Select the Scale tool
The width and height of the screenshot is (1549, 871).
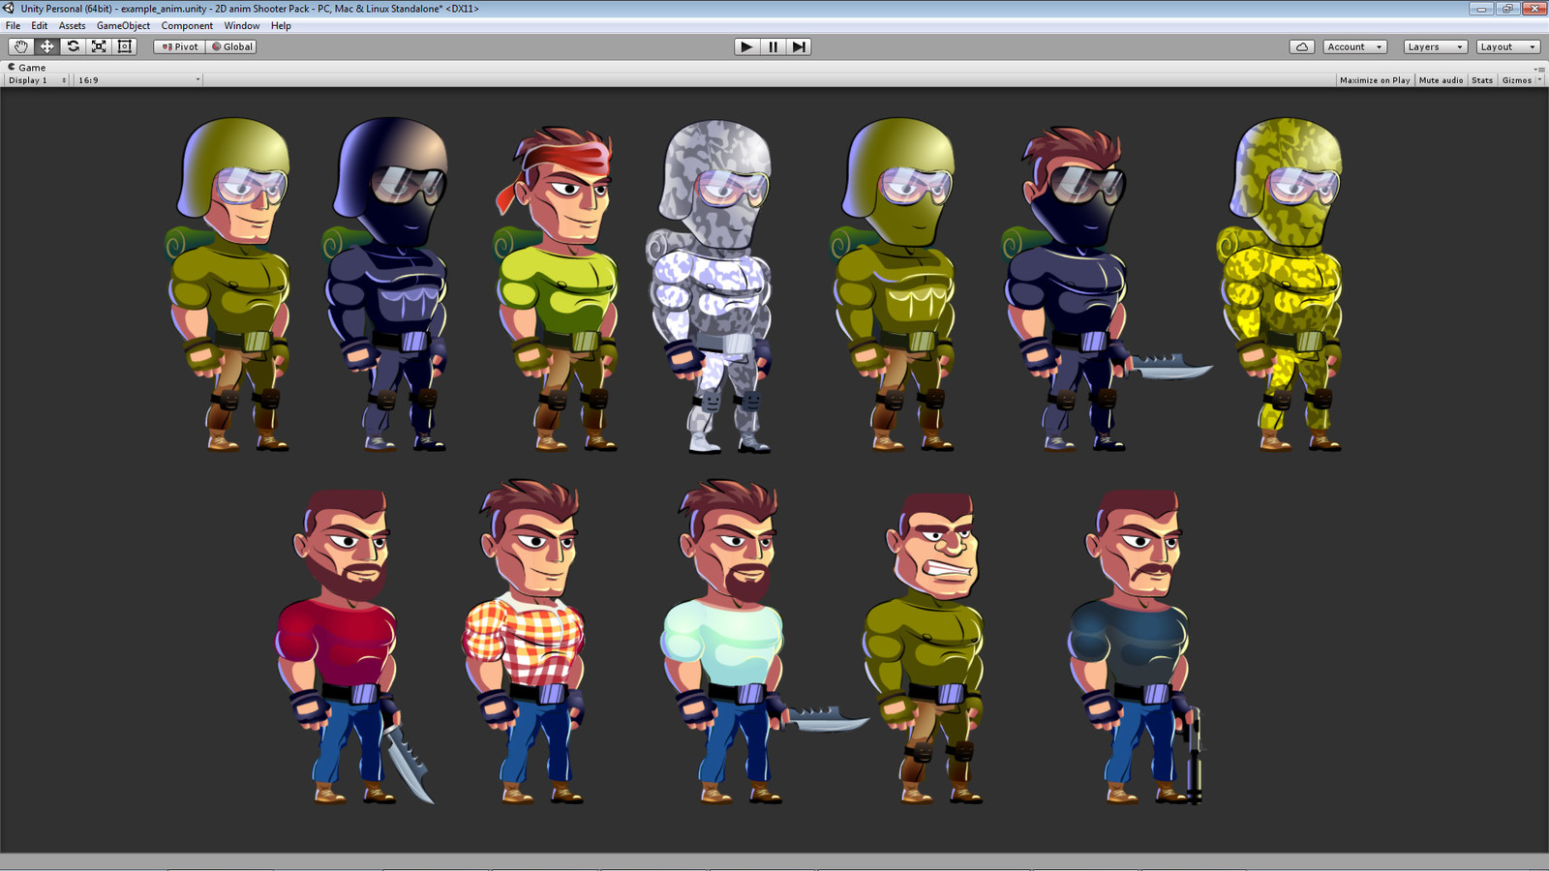99,45
